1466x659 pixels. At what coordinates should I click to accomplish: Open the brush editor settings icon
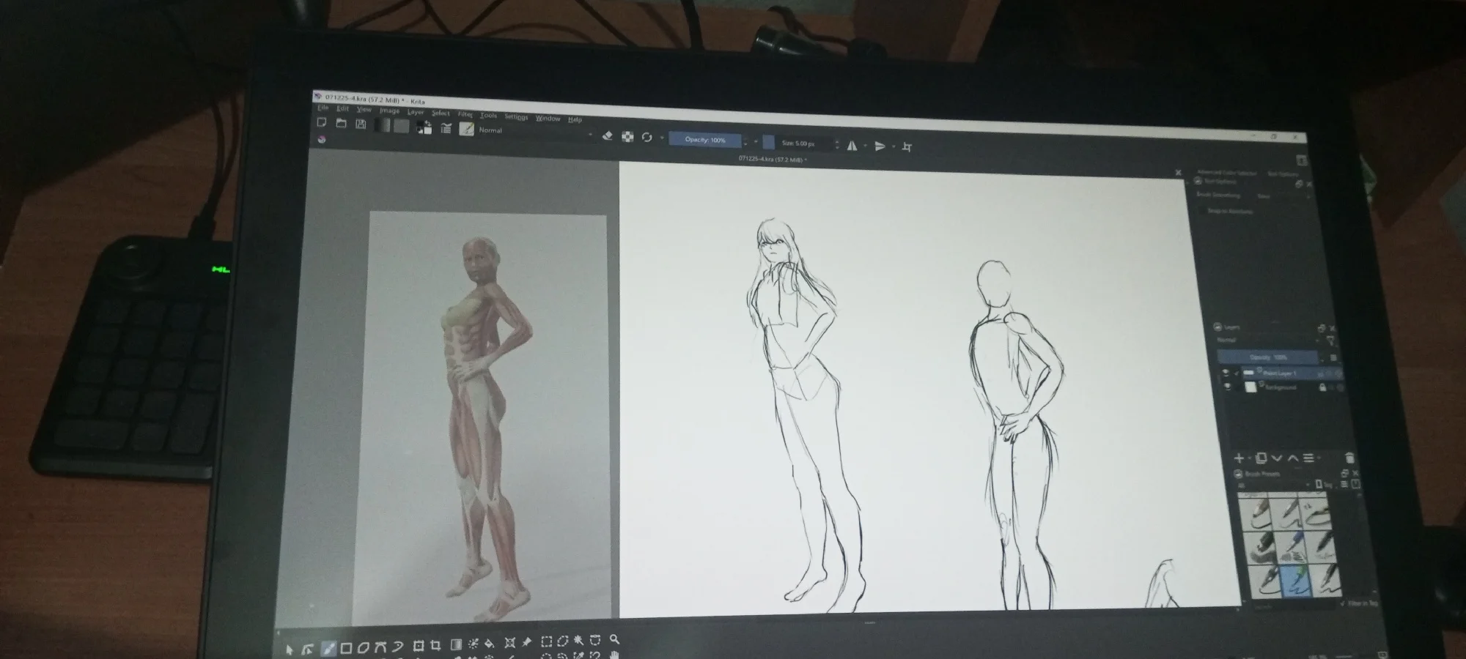(x=446, y=128)
